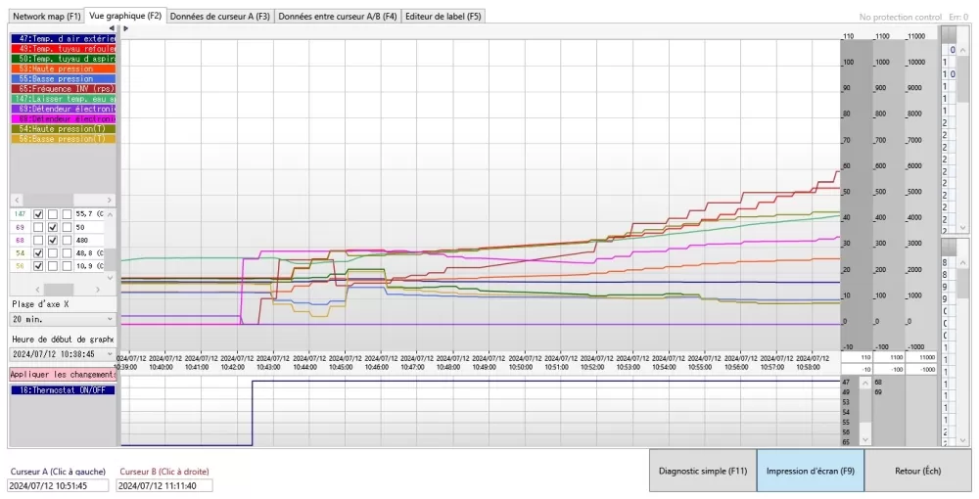
Task: Select the blue 55:Basse pression legend
Action: [x=64, y=78]
